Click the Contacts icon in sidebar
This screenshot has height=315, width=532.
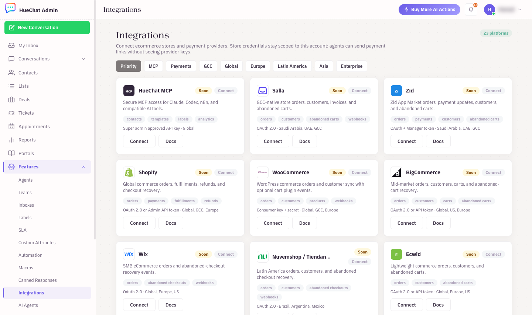click(x=11, y=73)
